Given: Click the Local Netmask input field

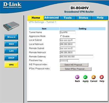Looking at the screenshot, I should [x=68, y=44].
